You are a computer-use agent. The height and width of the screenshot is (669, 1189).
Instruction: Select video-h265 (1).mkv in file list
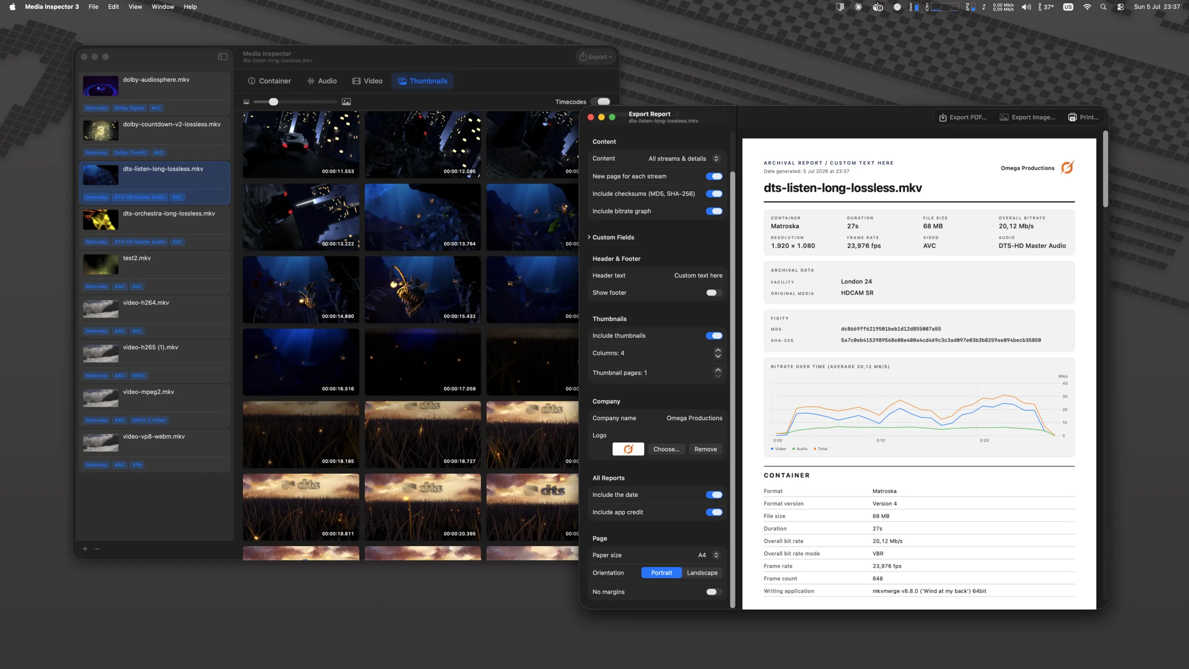(x=155, y=361)
